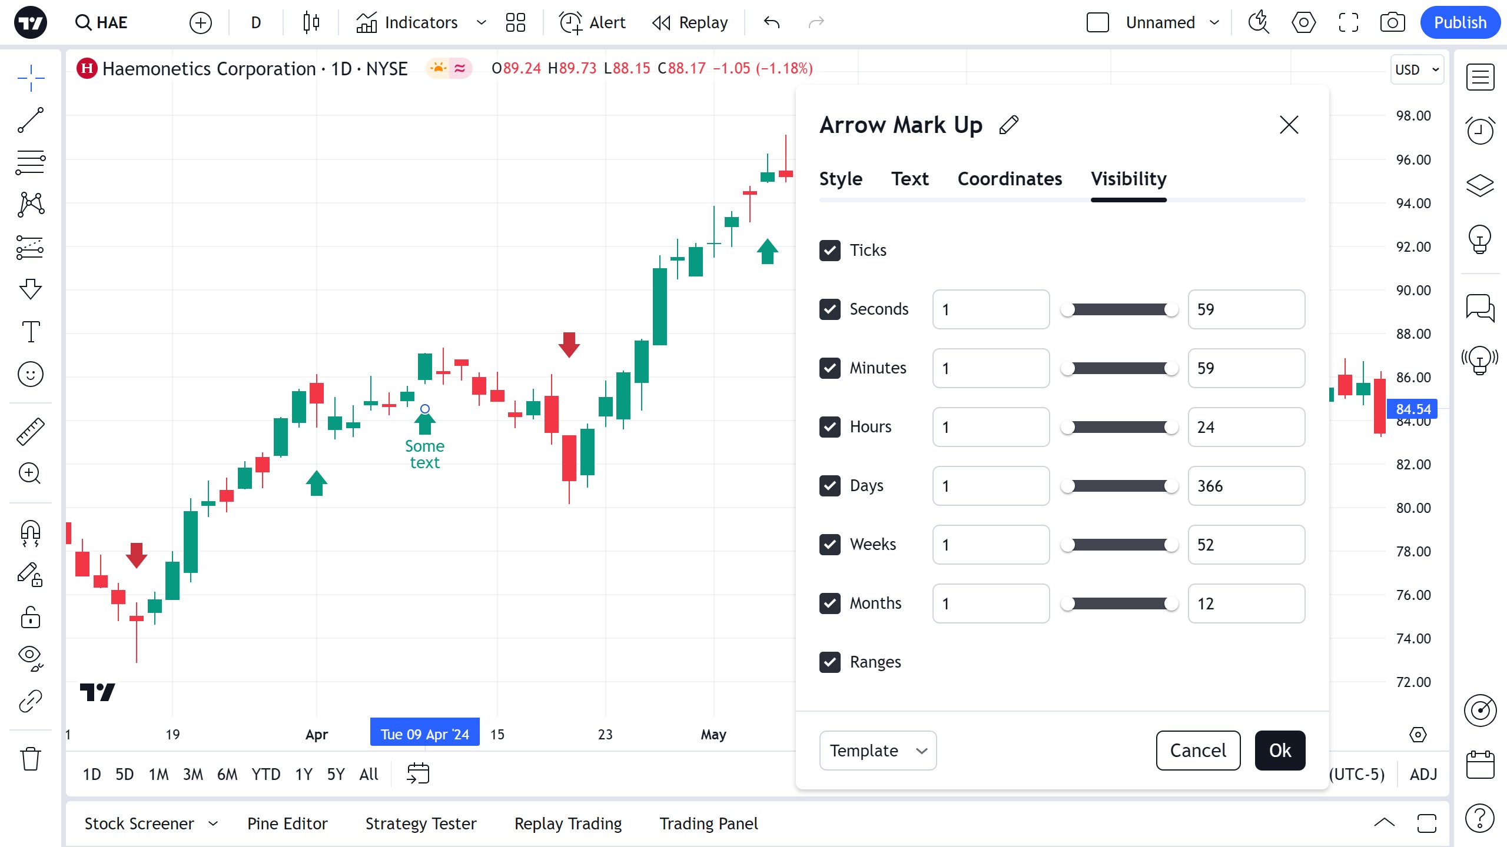
Task: Uncheck the Ranges checkbox
Action: tap(830, 662)
